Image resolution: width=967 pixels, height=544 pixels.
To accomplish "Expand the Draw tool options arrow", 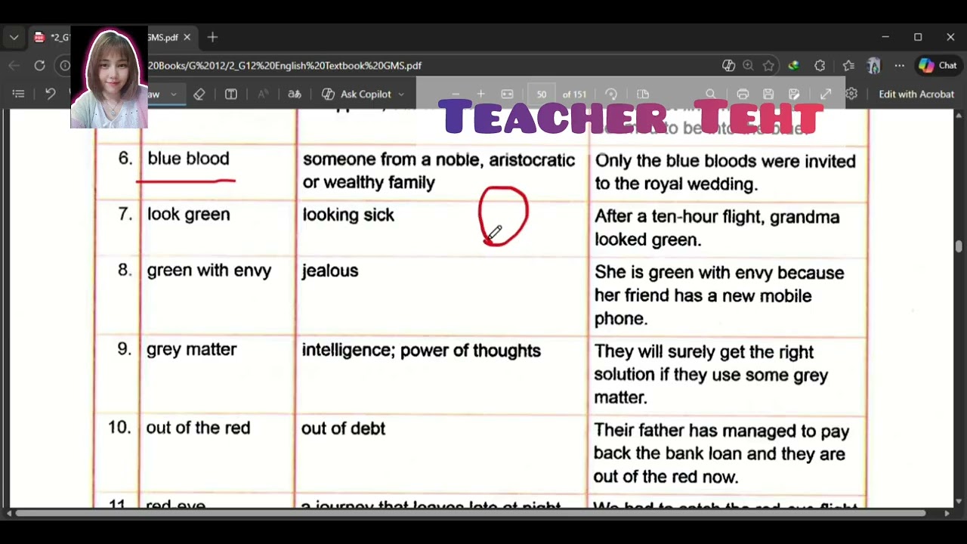I will (x=173, y=94).
